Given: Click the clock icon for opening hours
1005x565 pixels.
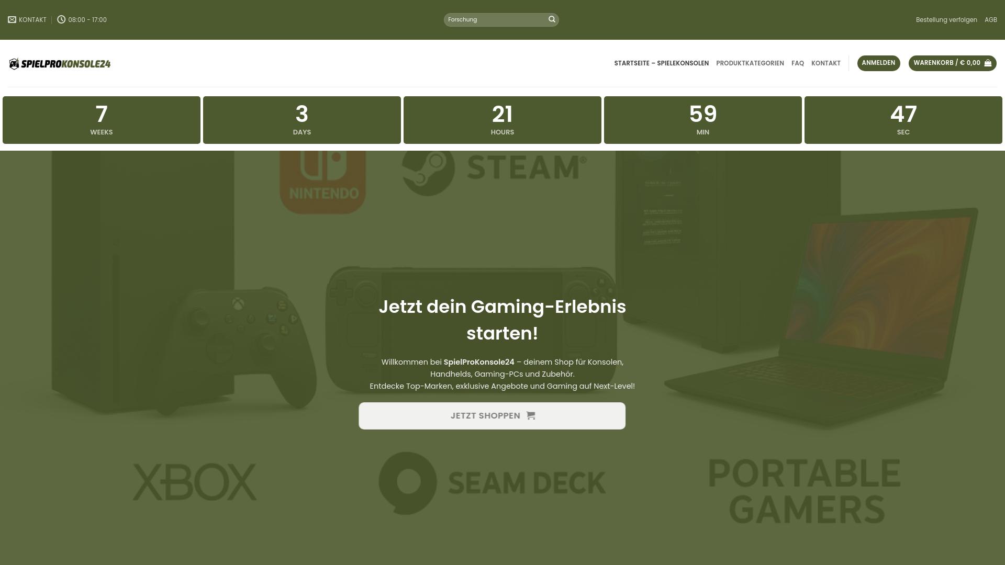Looking at the screenshot, I should pyautogui.click(x=61, y=20).
